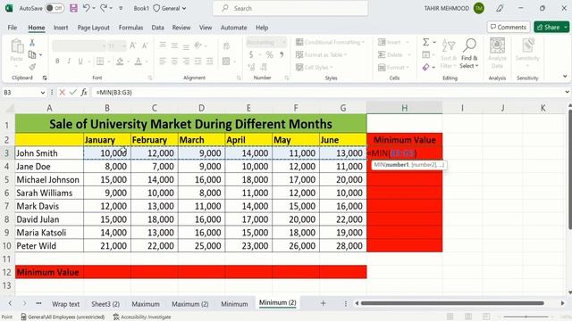This screenshot has width=572, height=321.
Task: Click the Comments button
Action: click(509, 27)
